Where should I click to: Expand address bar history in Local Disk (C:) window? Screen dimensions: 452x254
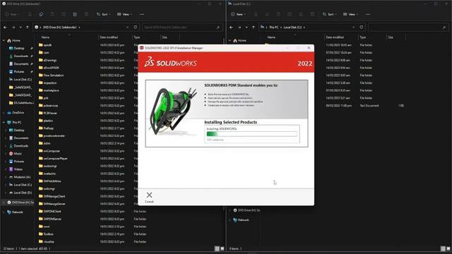coord(353,28)
